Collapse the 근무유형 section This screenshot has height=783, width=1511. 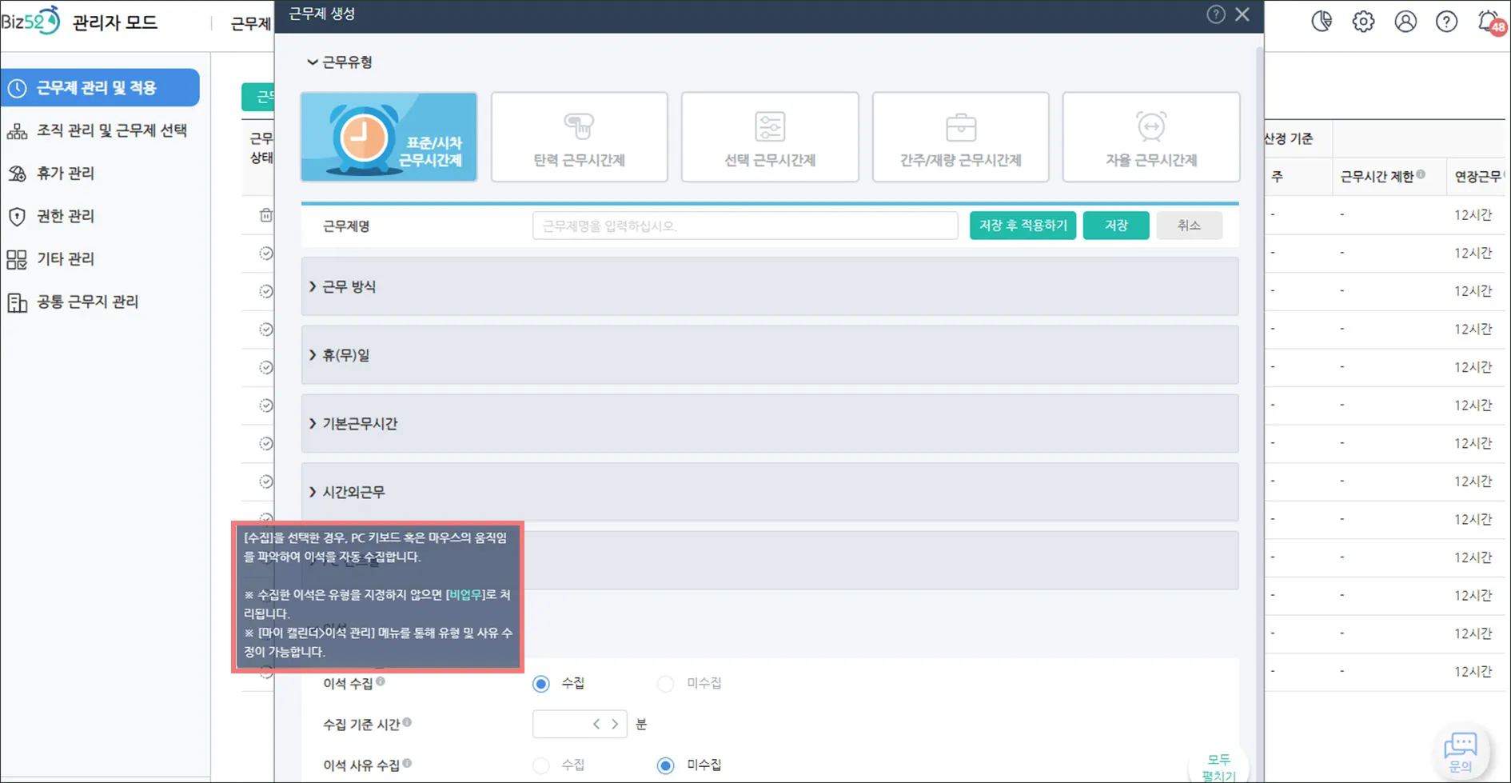(341, 62)
